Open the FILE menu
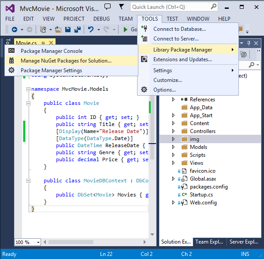Screen dimensions: 264x259 [x=10, y=18]
